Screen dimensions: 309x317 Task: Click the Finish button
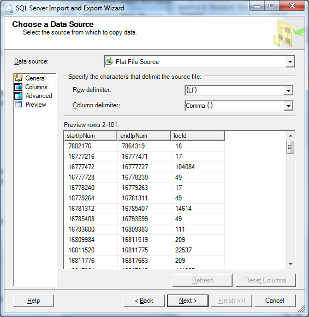click(x=231, y=301)
